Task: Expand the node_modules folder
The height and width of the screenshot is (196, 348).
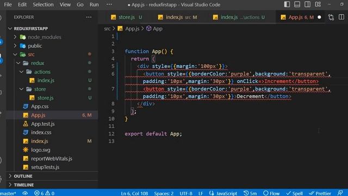Action: coord(45,37)
